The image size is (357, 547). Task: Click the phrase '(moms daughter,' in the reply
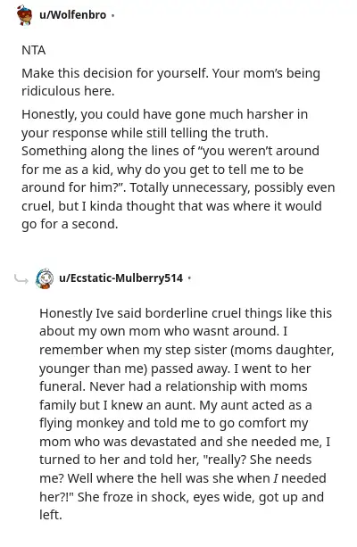pos(282,350)
